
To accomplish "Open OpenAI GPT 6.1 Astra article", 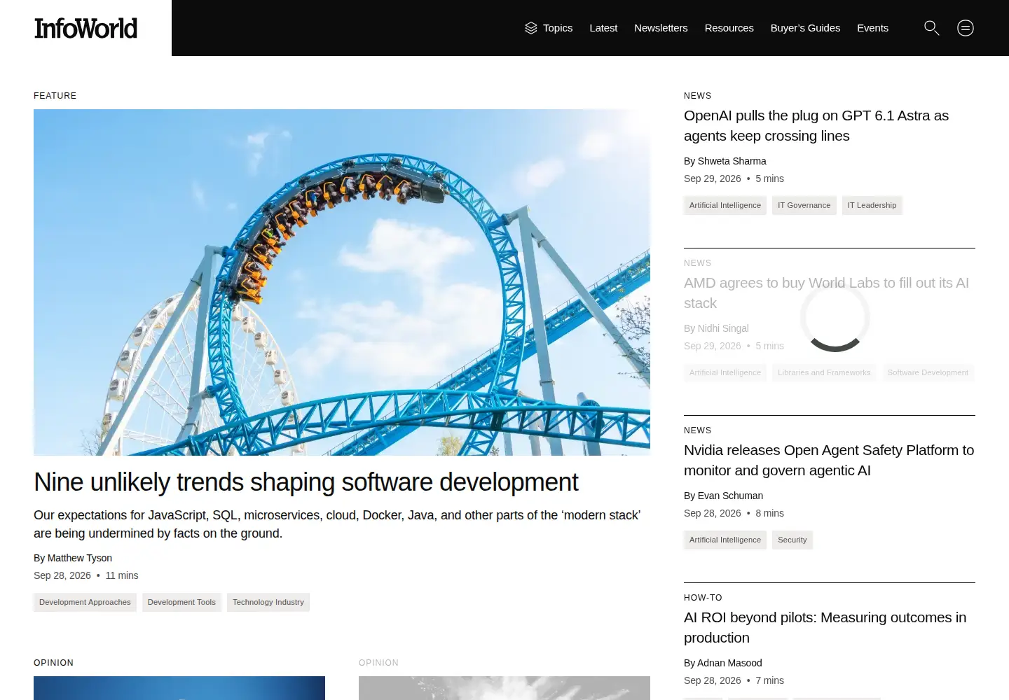I will click(816, 125).
